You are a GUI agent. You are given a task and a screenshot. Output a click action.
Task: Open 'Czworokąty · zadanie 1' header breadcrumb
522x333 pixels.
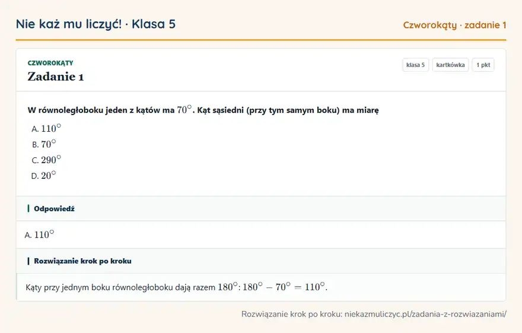coord(454,25)
